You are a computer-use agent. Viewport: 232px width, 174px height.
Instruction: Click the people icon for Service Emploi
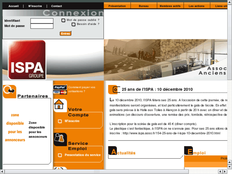(60, 140)
